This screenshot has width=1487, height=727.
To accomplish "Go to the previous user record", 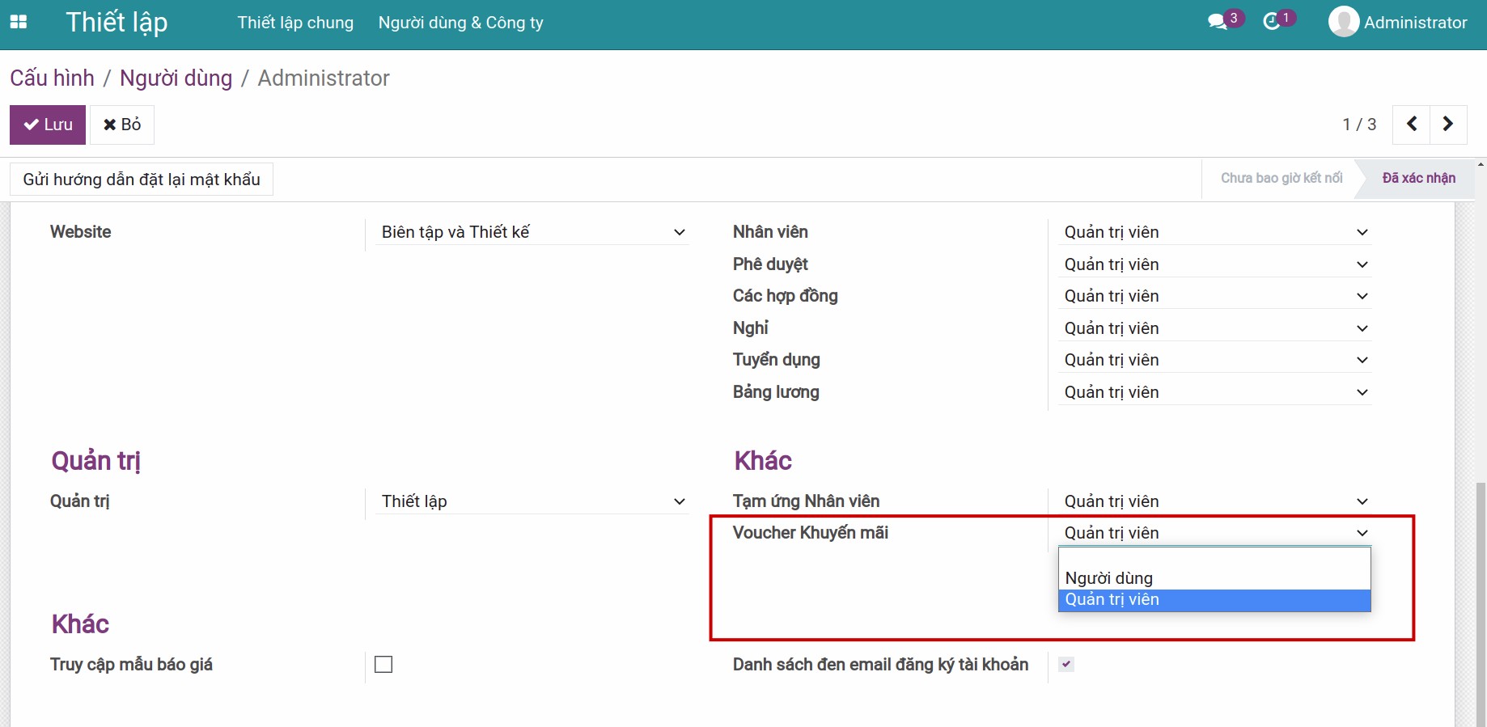I will (x=1412, y=124).
